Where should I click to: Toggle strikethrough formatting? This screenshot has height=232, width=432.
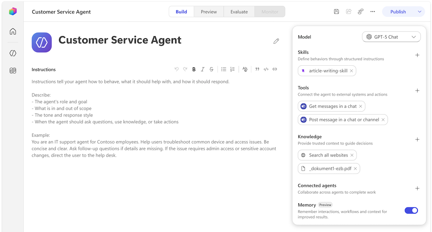coord(211,69)
